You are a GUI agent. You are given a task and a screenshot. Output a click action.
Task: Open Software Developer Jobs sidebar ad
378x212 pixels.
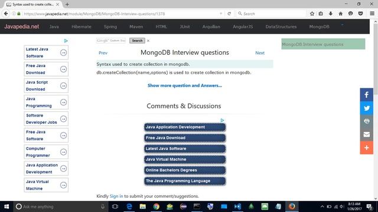coord(46,119)
